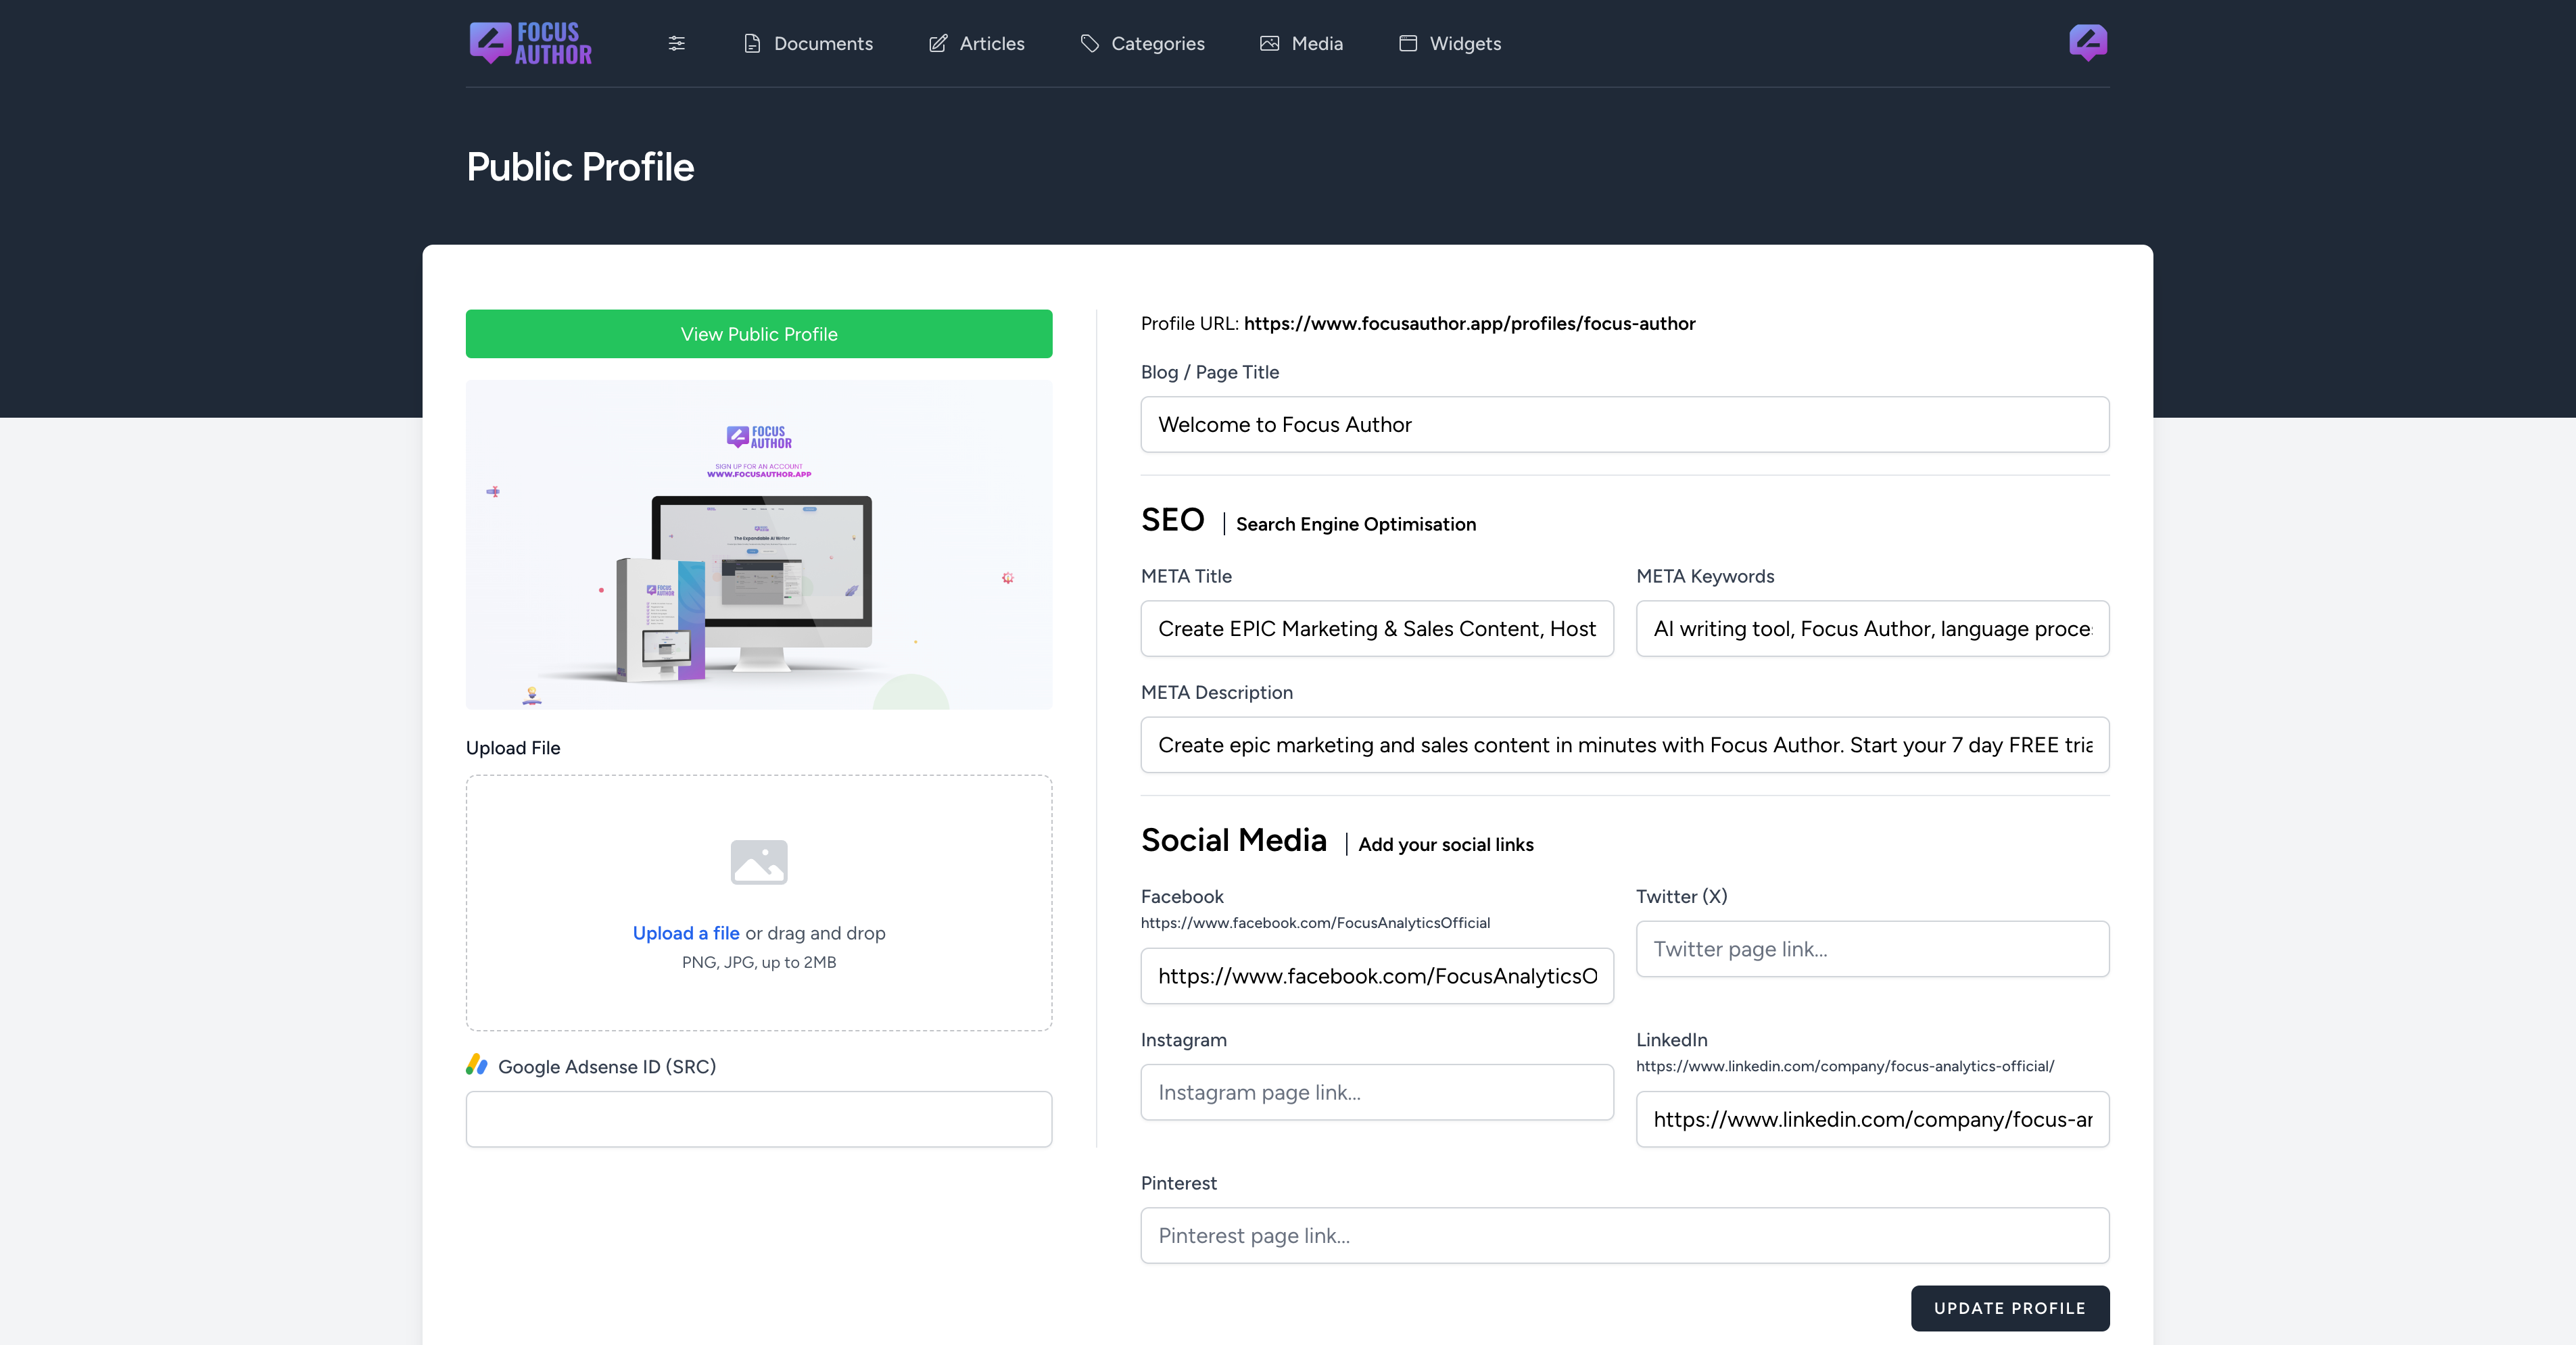Focus the Instagram page link field
2576x1345 pixels.
(1377, 1092)
